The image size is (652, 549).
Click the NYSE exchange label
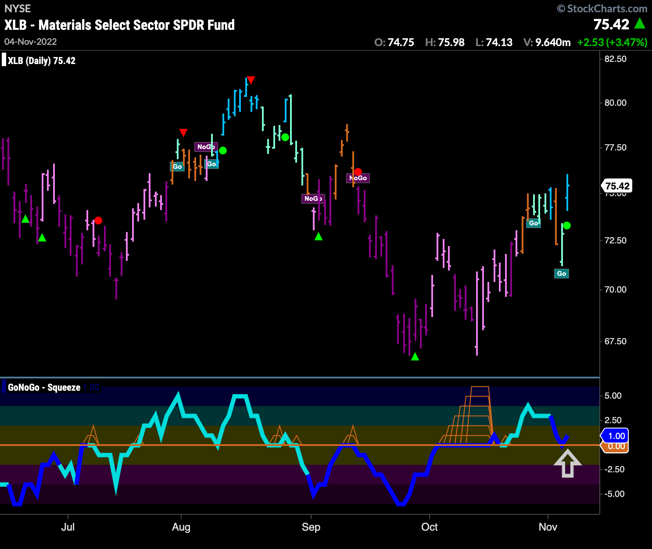coord(18,9)
